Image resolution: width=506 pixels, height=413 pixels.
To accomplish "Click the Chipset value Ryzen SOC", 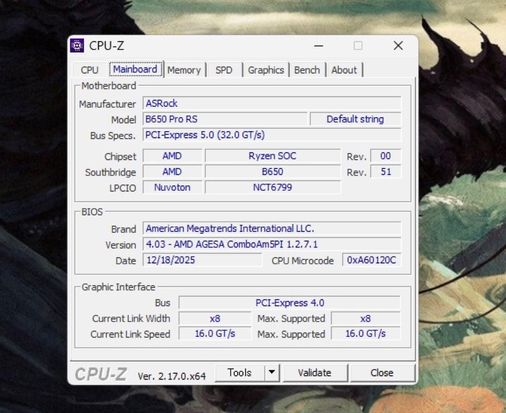I will [x=273, y=156].
